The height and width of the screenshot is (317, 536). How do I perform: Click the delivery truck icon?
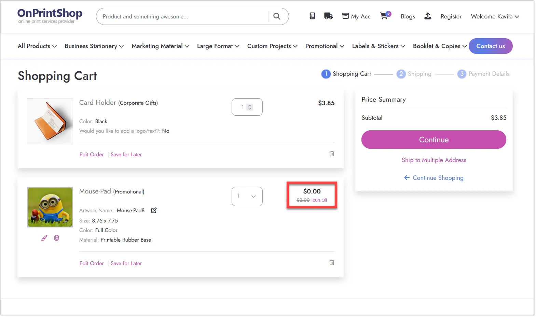coord(328,16)
